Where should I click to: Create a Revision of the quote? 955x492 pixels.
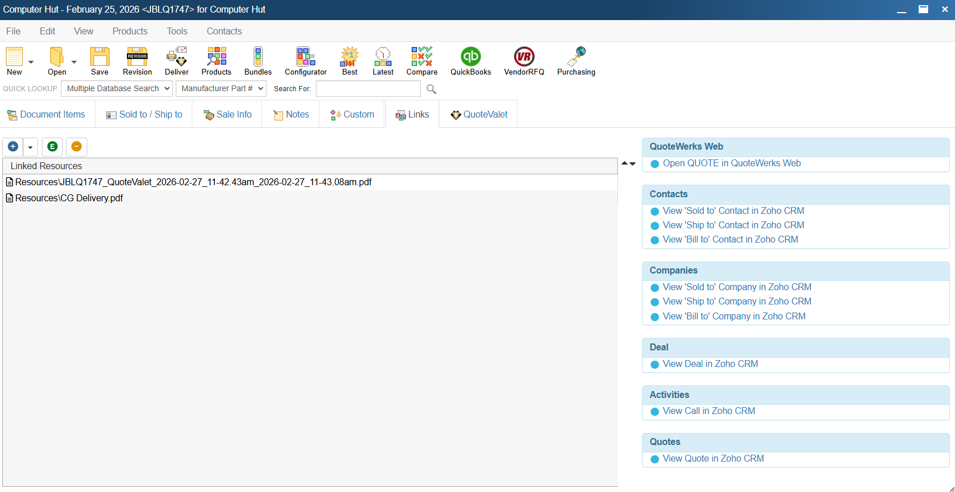click(x=137, y=61)
